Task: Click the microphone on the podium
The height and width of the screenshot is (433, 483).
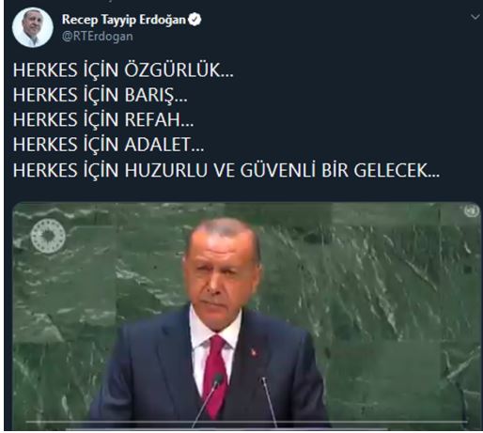Action: pyautogui.click(x=217, y=379)
